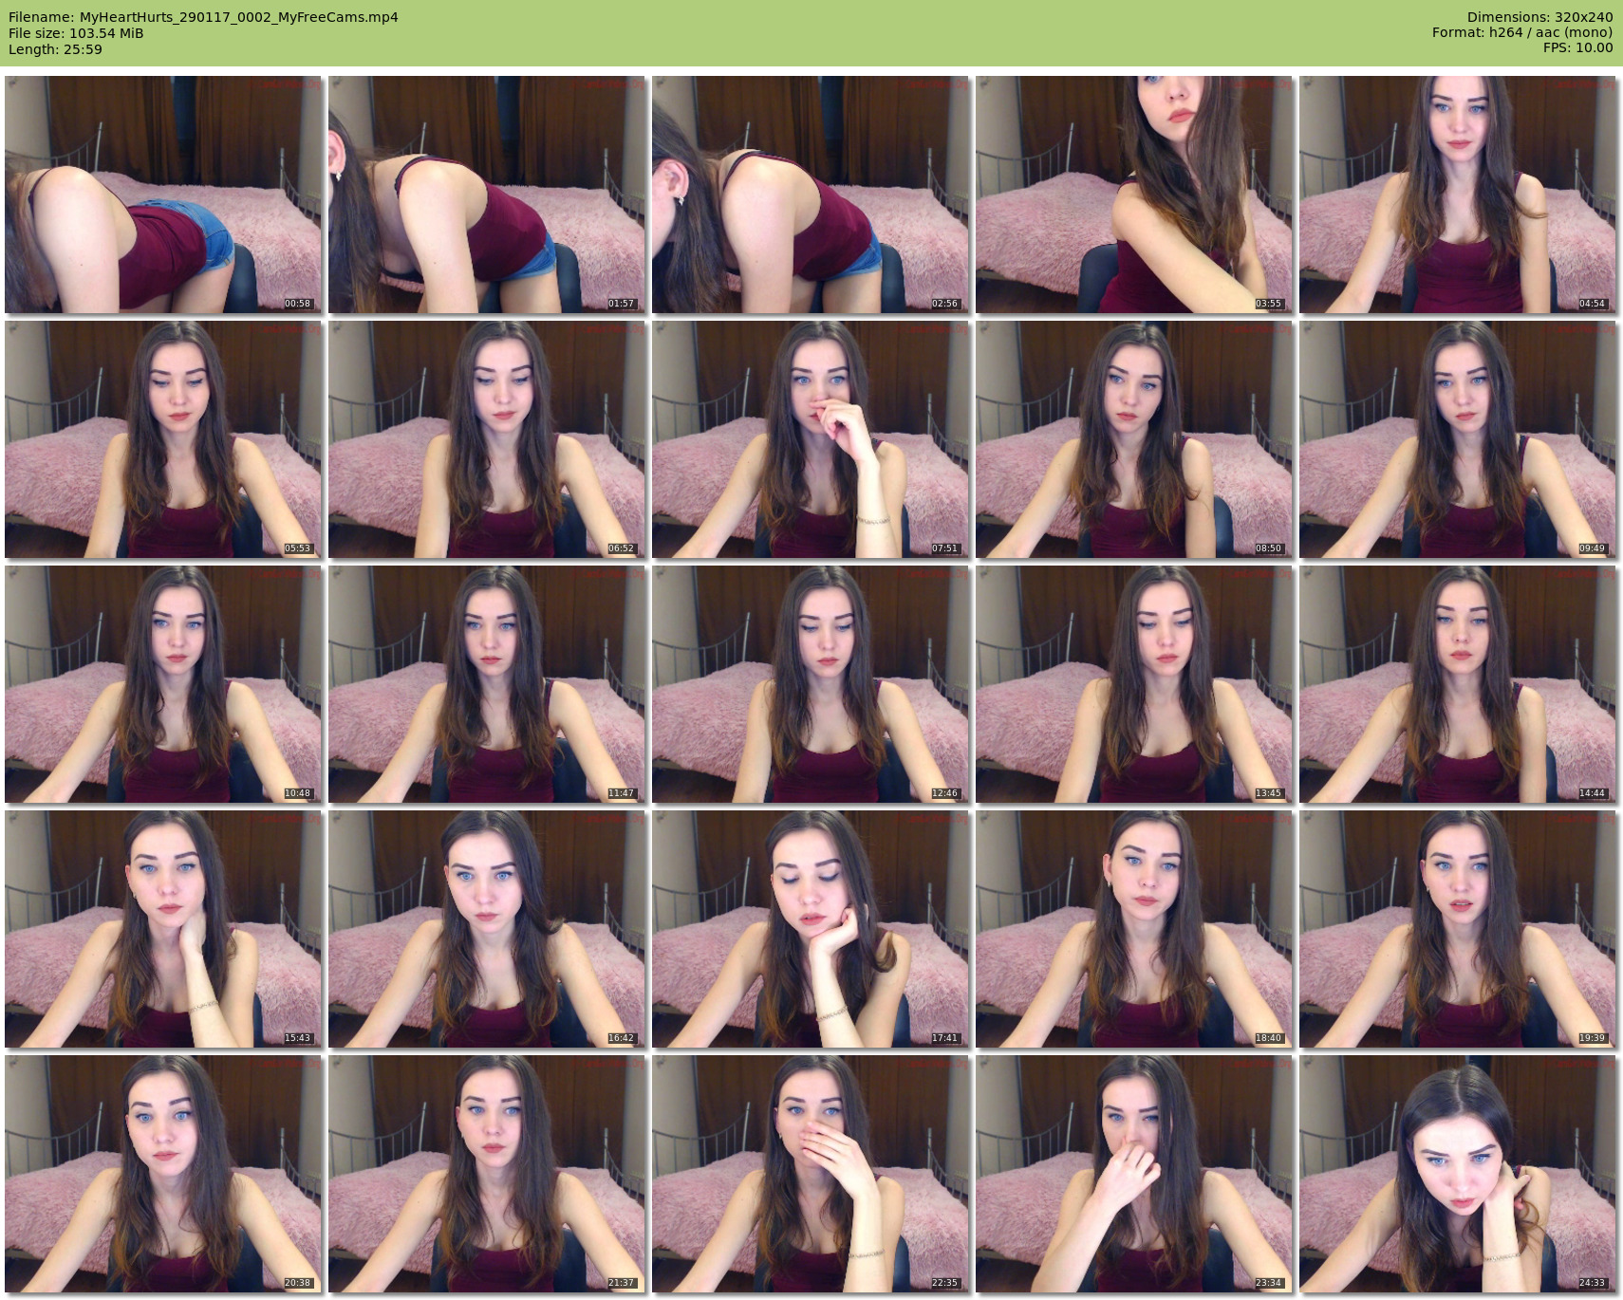This screenshot has height=1300, width=1623.
Task: Click the 07:51 frame thumbnail
Action: pos(811,439)
